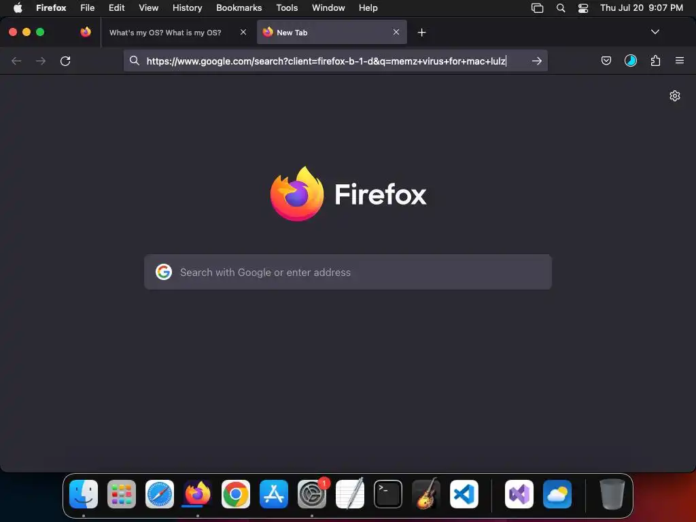Open Finder from the dock
Screen dimensions: 696x522
coord(84,494)
